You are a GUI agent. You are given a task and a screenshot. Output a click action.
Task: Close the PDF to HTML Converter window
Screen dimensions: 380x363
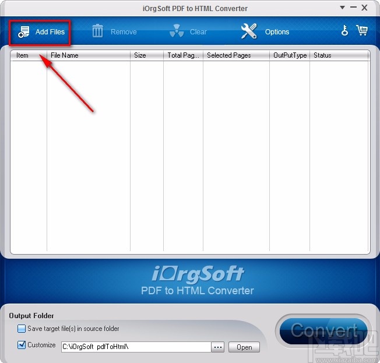(x=364, y=8)
